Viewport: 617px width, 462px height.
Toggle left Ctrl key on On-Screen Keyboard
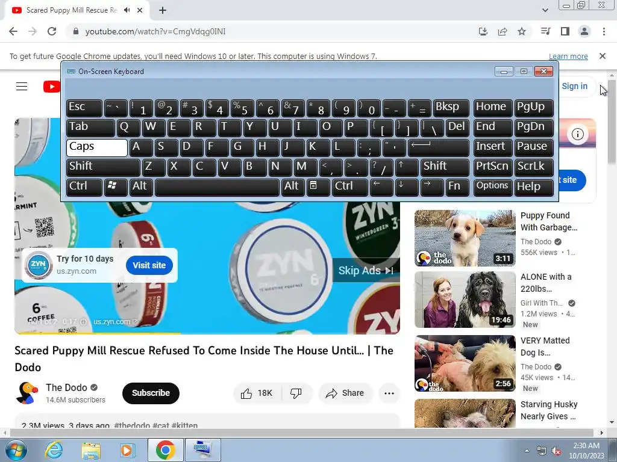[x=84, y=186]
